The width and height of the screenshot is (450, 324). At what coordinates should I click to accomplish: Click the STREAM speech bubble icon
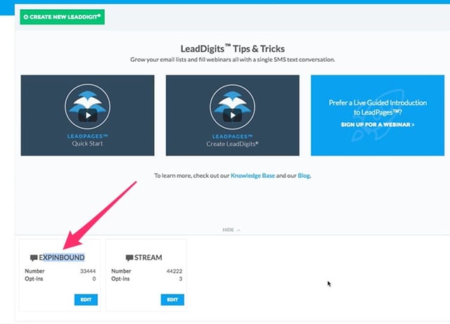pos(129,258)
